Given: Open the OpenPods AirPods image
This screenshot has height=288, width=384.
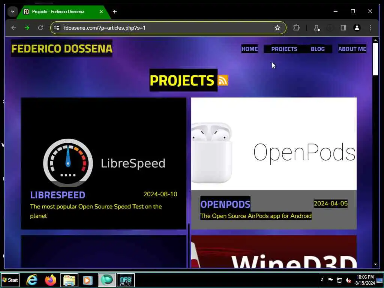Looking at the screenshot, I should tap(274, 144).
